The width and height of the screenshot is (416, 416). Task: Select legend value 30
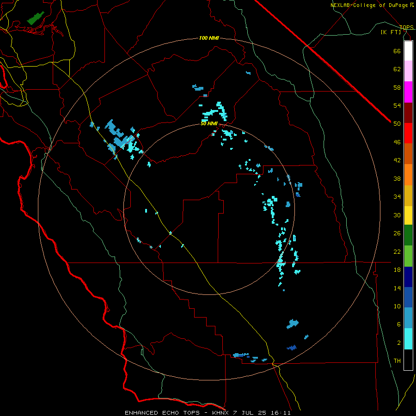pos(397,215)
